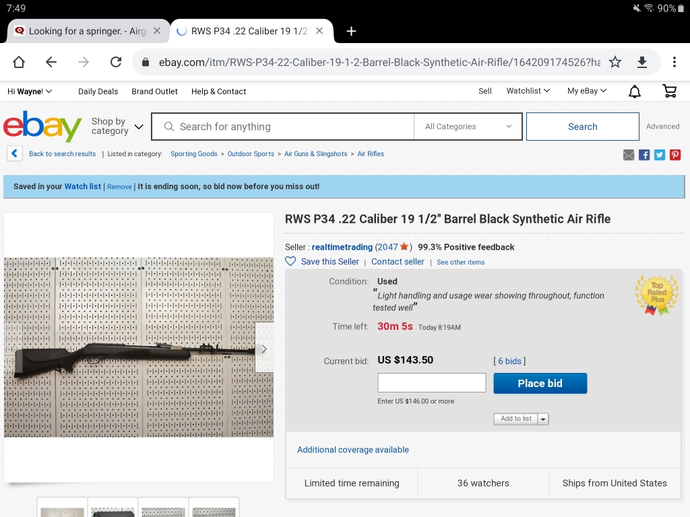Click the eBay logo

point(42,126)
